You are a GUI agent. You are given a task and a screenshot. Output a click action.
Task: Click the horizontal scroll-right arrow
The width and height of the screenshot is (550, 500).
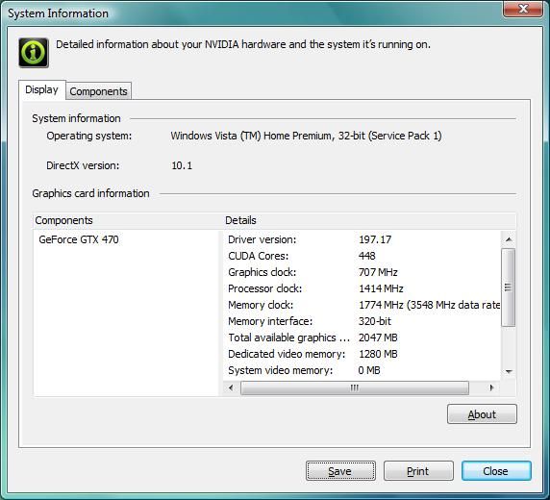(x=491, y=387)
